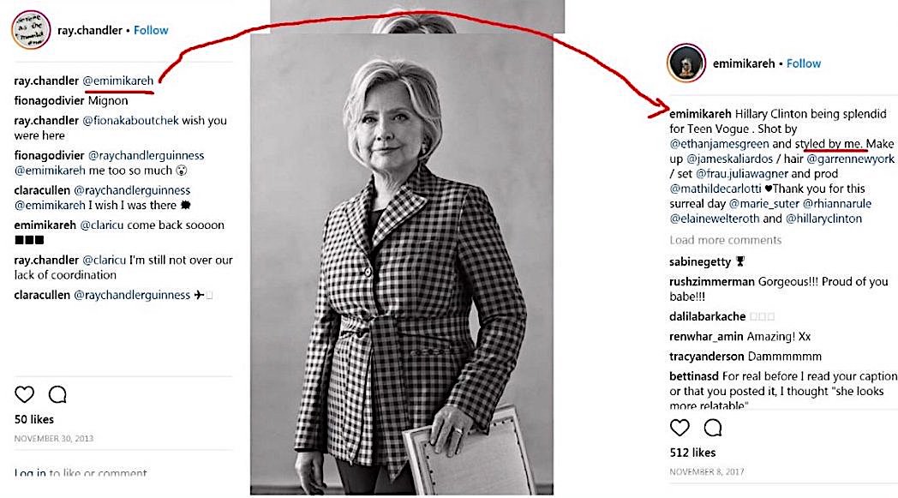898x498 pixels.
Task: Click the heart icon under ray.chandler's post
Action: coord(24,394)
